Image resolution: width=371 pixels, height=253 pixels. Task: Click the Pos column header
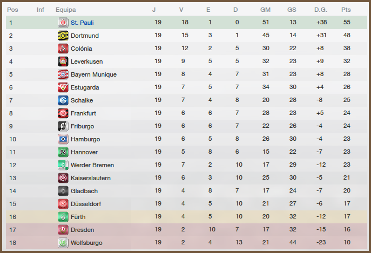12,10
